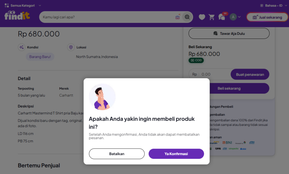This screenshot has width=289, height=174.
Task: Click the Semua Kategori grid icon
Action: 7,5
